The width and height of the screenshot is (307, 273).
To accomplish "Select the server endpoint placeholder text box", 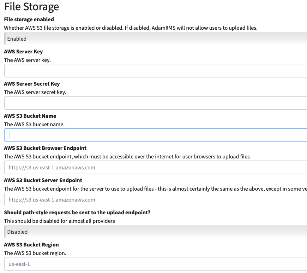I will pyautogui.click(x=153, y=199).
